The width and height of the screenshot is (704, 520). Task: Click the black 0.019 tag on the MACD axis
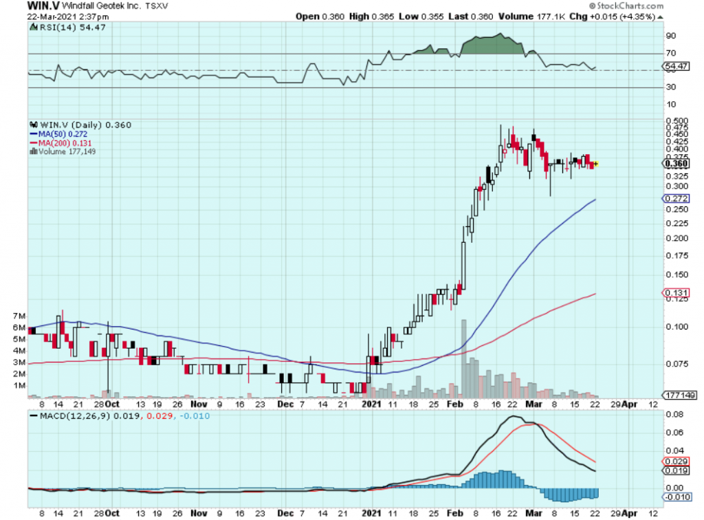[676, 470]
